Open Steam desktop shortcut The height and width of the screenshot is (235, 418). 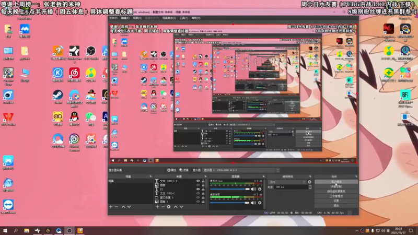57,97
